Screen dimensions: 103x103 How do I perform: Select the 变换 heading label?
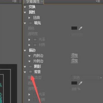point(32,7)
